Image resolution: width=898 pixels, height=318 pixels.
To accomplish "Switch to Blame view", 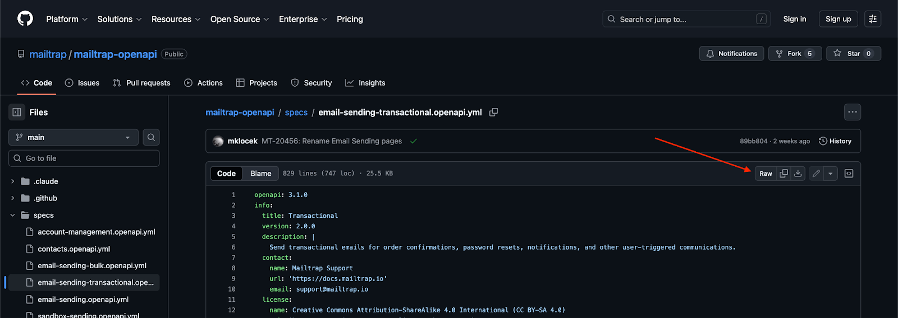I will (260, 174).
